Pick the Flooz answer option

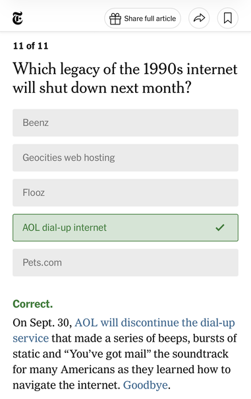pyautogui.click(x=125, y=193)
